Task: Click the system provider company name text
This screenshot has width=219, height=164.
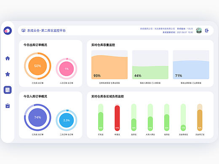Action: pyautogui.click(x=158, y=29)
